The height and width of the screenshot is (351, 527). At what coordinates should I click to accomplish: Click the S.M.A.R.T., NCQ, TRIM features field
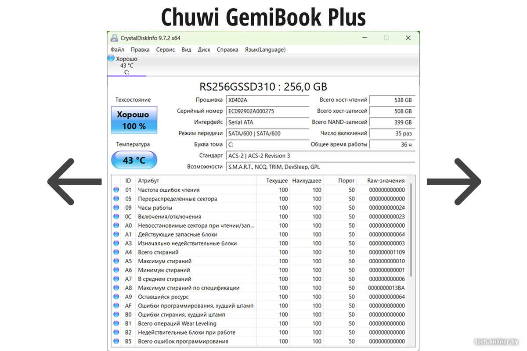[321, 167]
